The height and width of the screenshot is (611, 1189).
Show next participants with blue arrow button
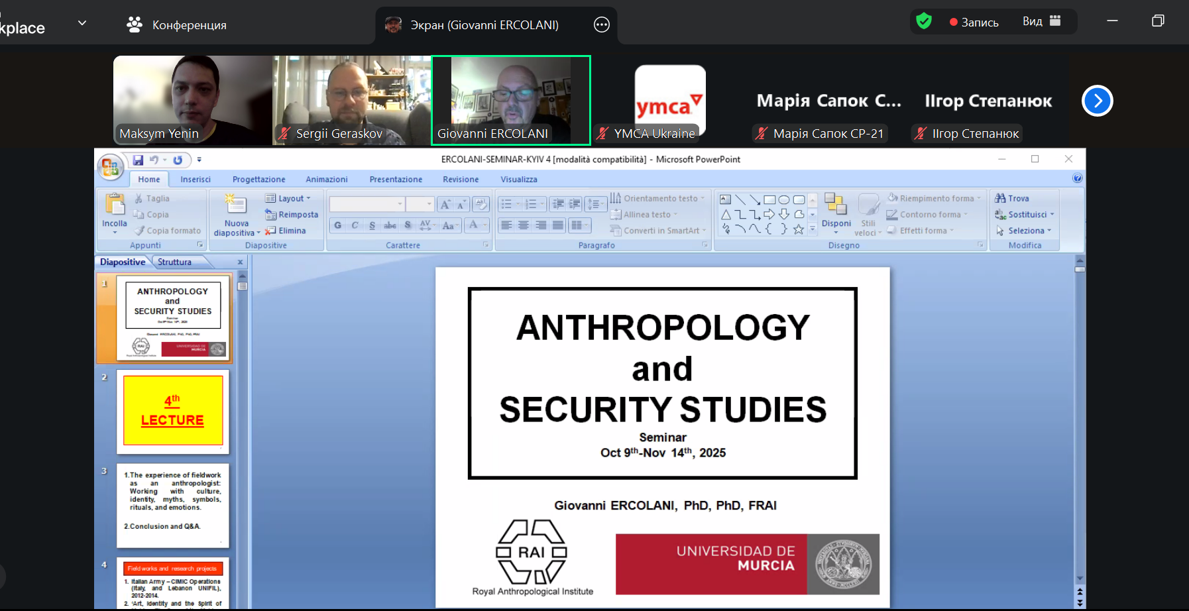pos(1097,101)
